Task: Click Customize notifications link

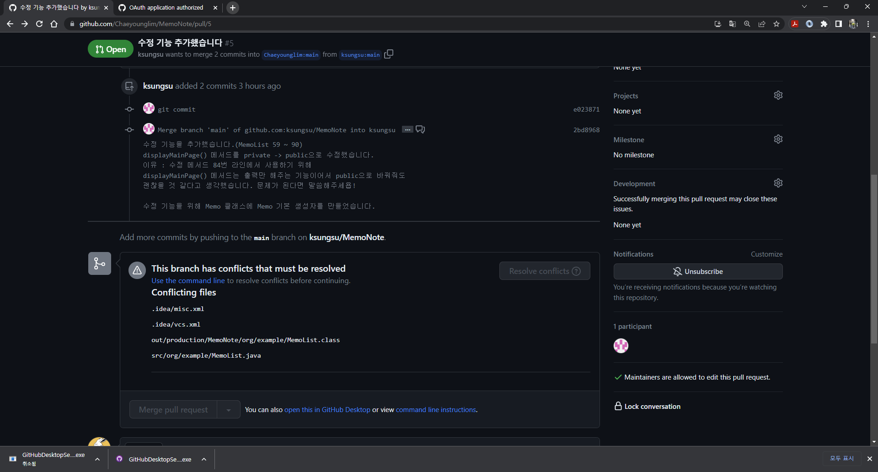Action: tap(766, 254)
